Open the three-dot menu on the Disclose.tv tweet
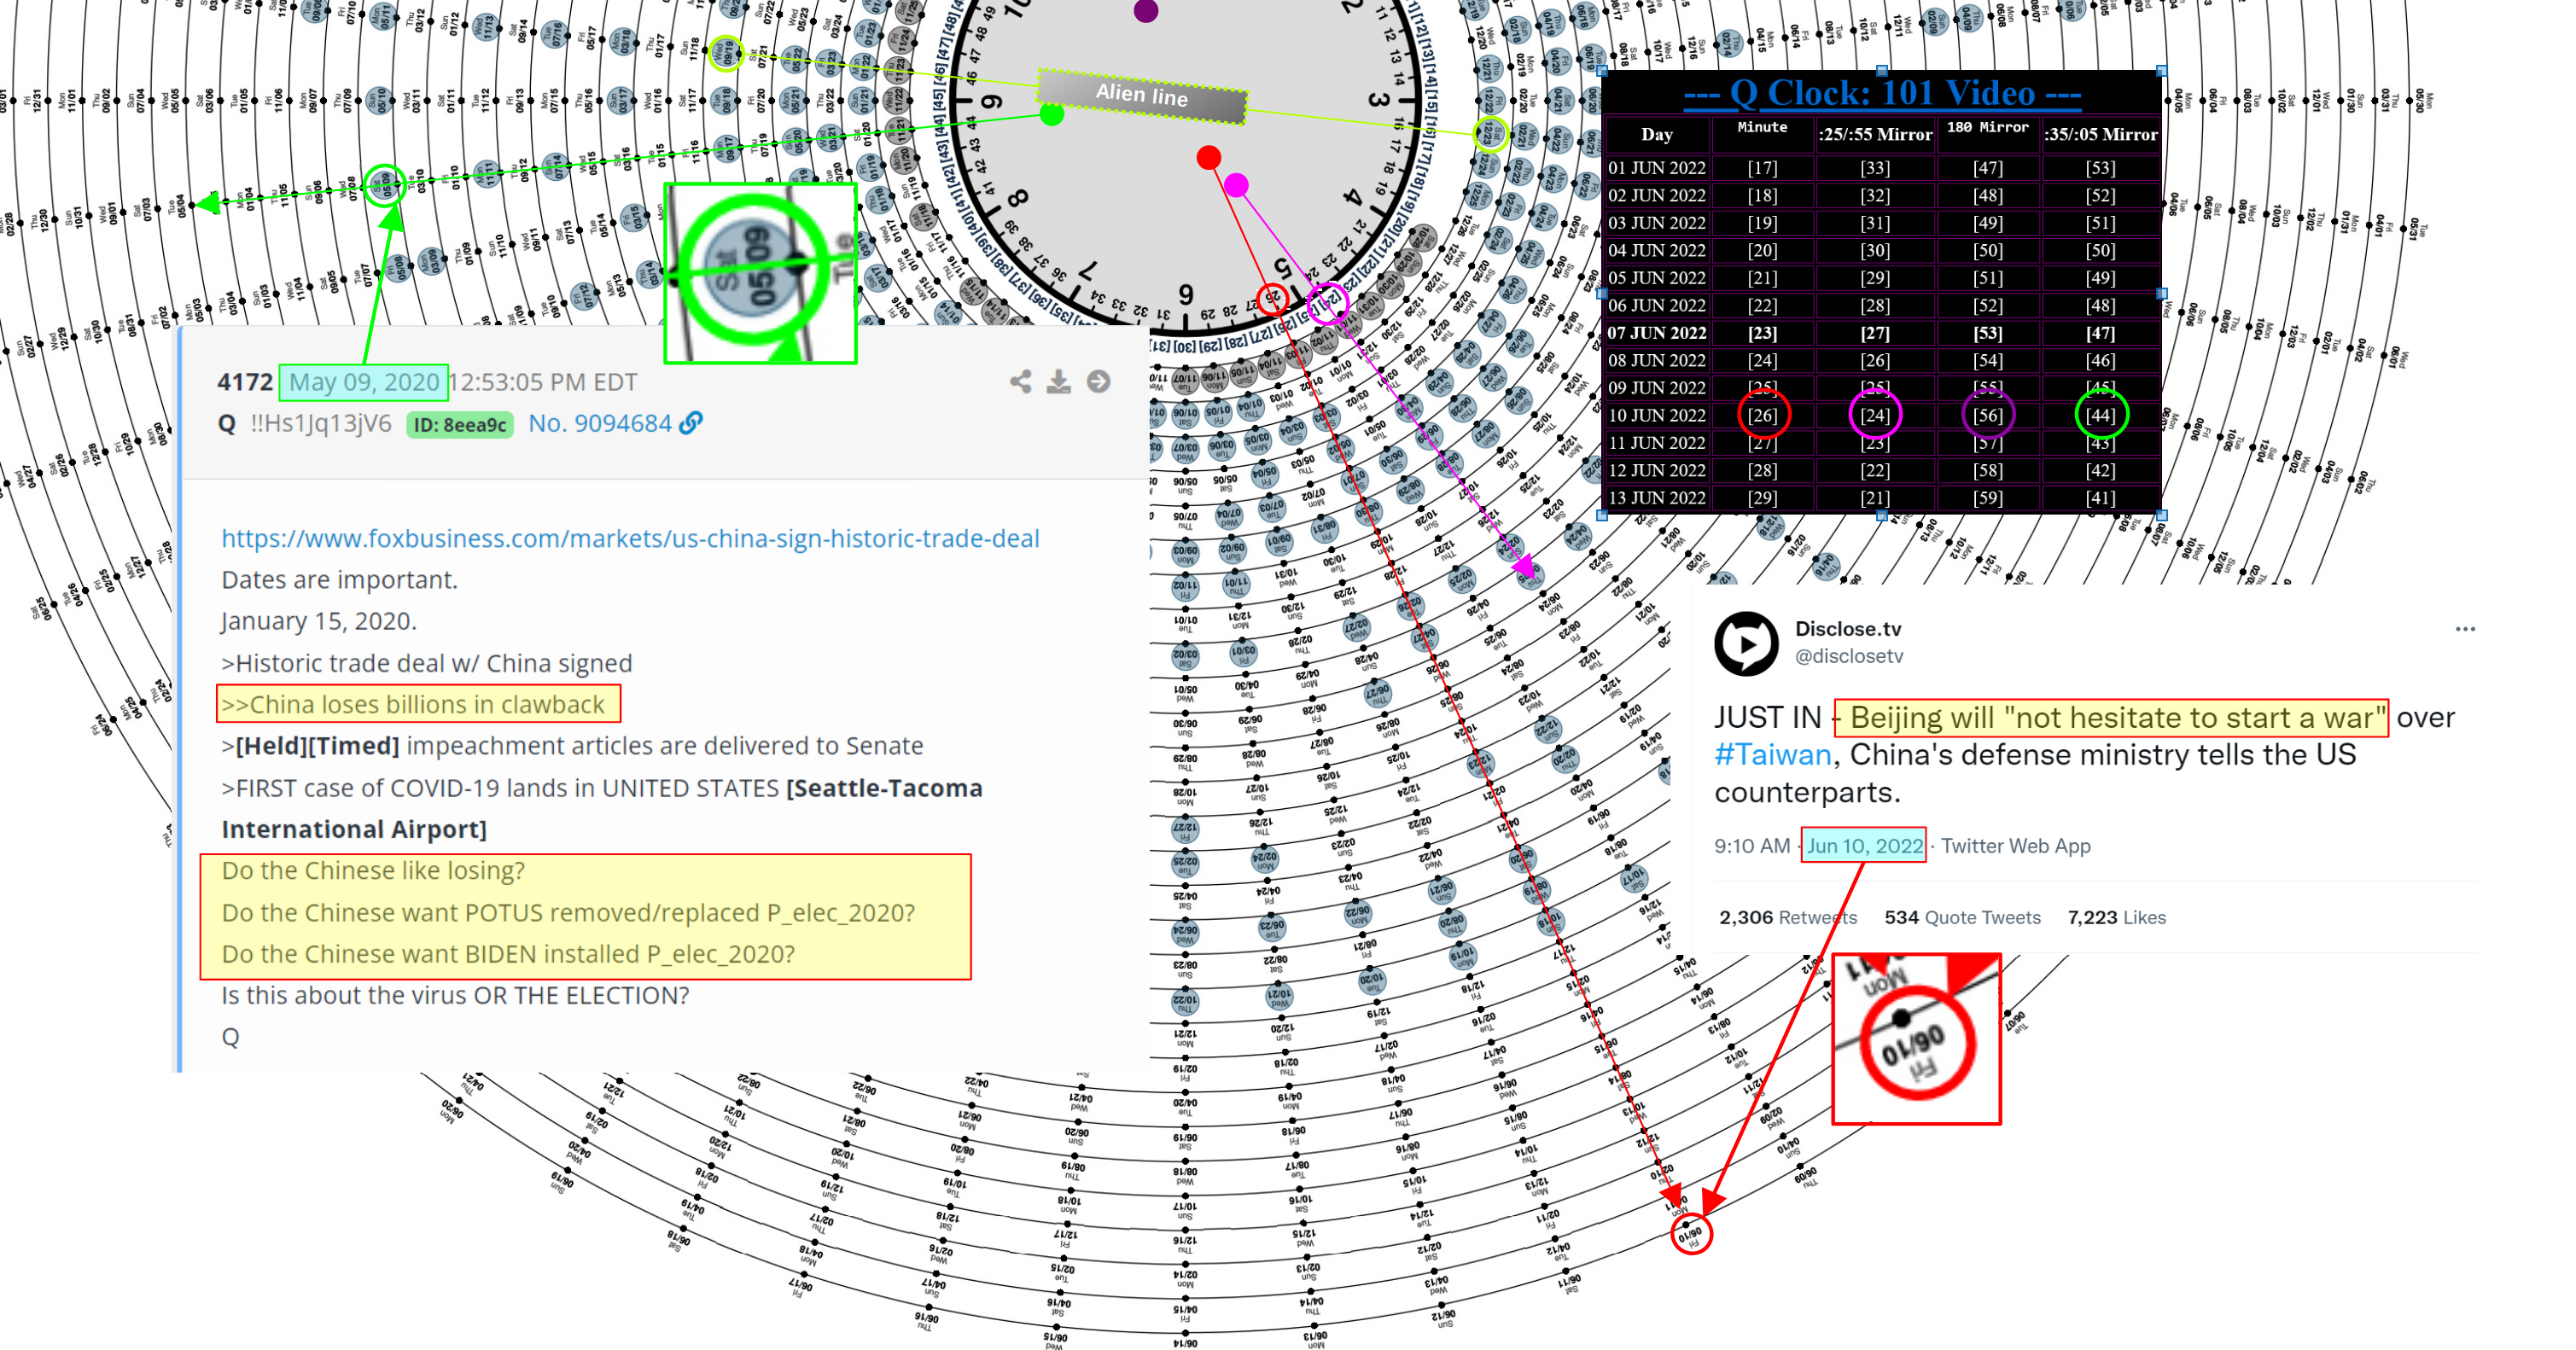Viewport: 2576px width, 1350px height. (2464, 629)
